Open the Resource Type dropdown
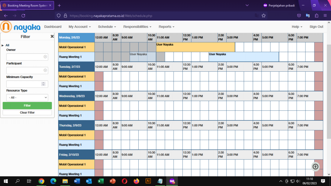This screenshot has height=186, width=331. coord(27,98)
